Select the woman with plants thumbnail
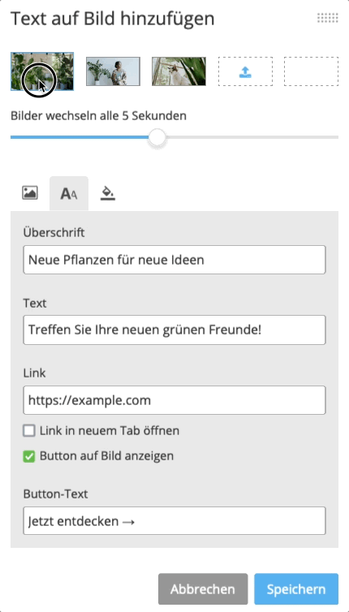 tap(113, 71)
